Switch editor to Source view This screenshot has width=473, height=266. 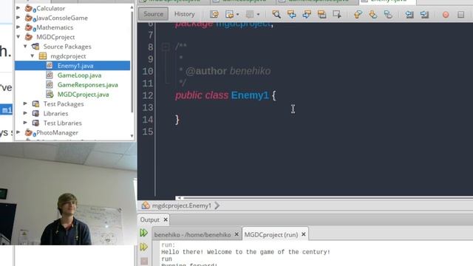(153, 14)
